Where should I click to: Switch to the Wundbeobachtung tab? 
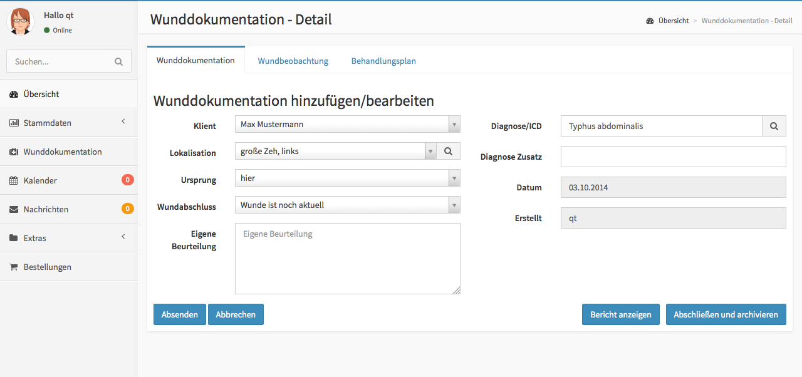coord(293,61)
